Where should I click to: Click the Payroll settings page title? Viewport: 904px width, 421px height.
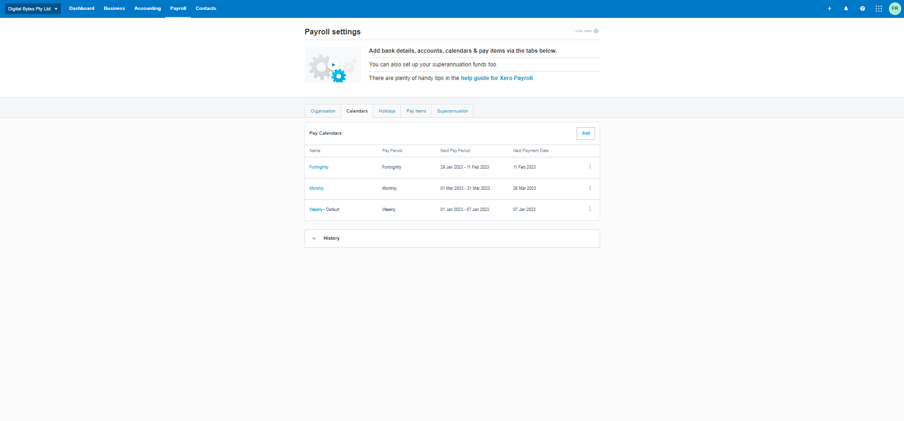(333, 32)
